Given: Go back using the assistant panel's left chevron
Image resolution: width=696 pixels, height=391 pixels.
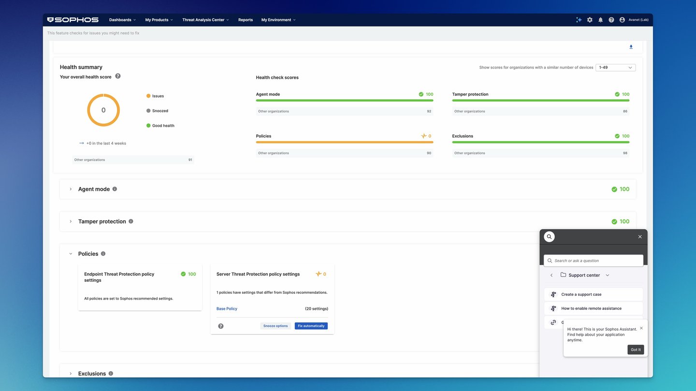Looking at the screenshot, I should coord(551,275).
